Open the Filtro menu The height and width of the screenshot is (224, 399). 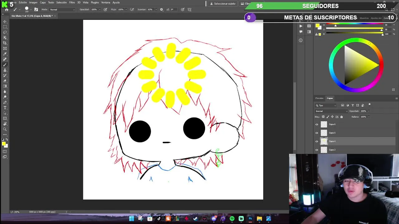[72, 2]
